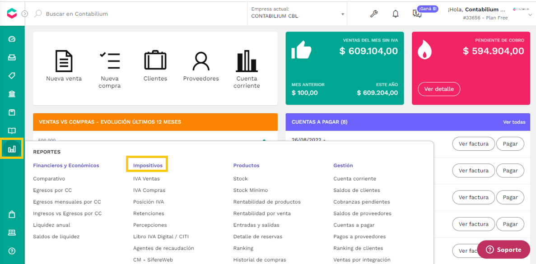Image resolution: width=536 pixels, height=264 pixels.
Task: Click the wrench settings icon
Action: pos(374,14)
